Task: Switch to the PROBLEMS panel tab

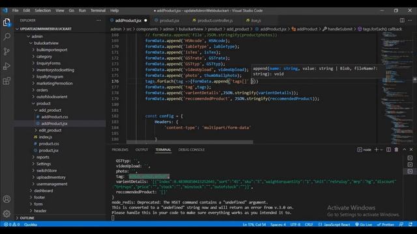Action: tap(120, 149)
